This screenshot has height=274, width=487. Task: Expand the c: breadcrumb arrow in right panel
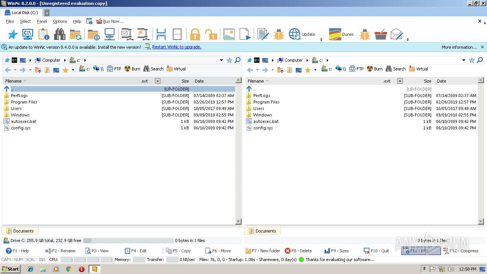point(327,60)
